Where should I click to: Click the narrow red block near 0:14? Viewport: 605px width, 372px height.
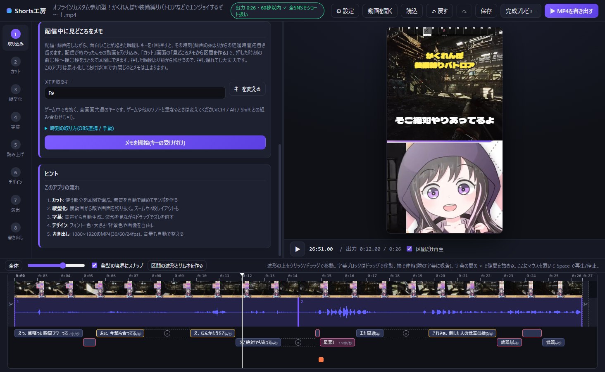pyautogui.click(x=317, y=333)
